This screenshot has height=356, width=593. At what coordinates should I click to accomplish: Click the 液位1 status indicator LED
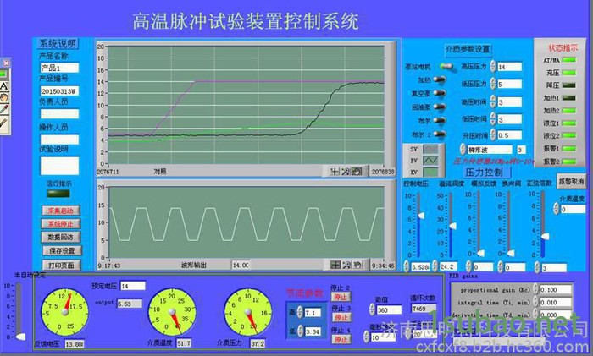(x=568, y=123)
